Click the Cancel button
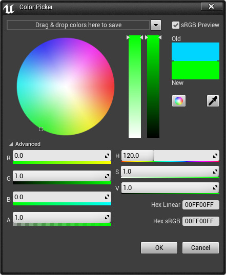The width and height of the screenshot is (226, 275). click(200, 248)
